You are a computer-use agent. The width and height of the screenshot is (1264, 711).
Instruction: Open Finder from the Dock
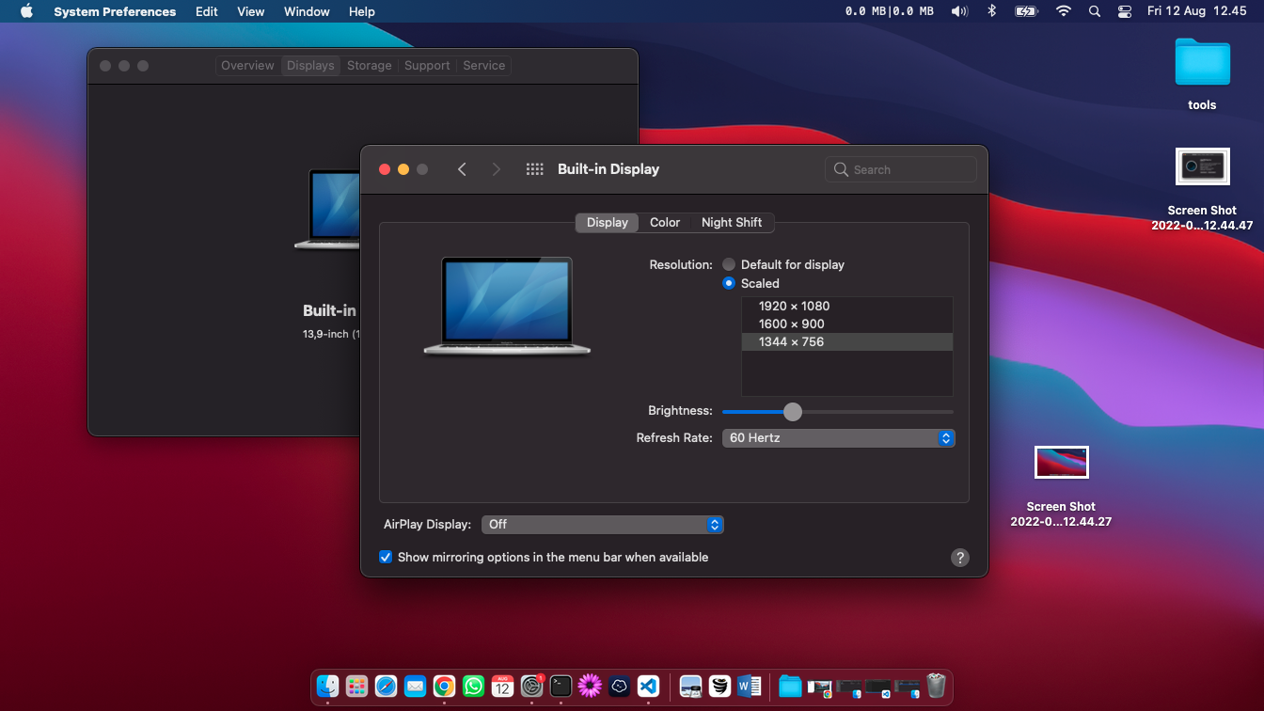tap(327, 687)
